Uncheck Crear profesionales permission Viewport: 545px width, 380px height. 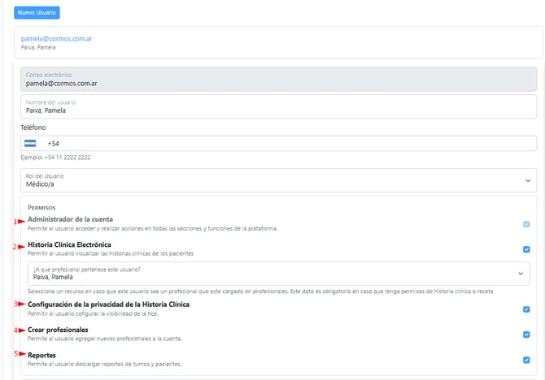(526, 335)
